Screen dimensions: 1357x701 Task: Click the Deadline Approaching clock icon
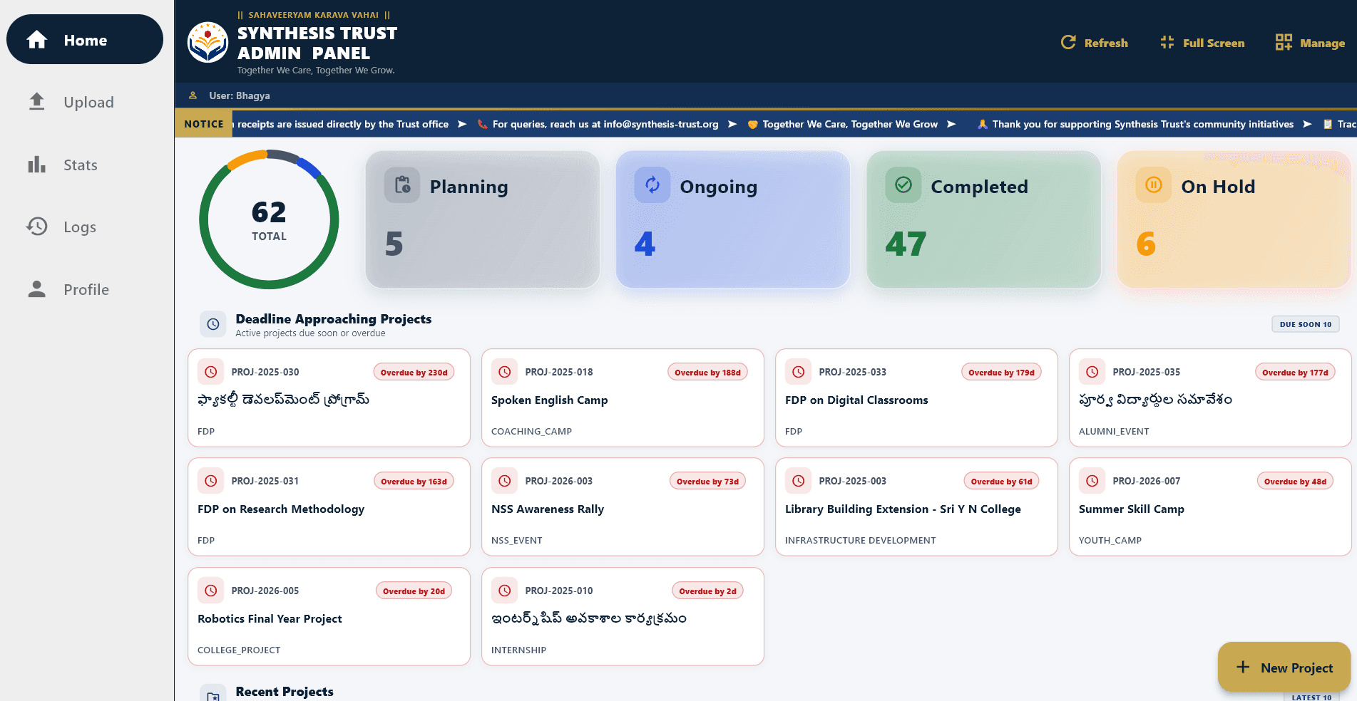coord(212,324)
